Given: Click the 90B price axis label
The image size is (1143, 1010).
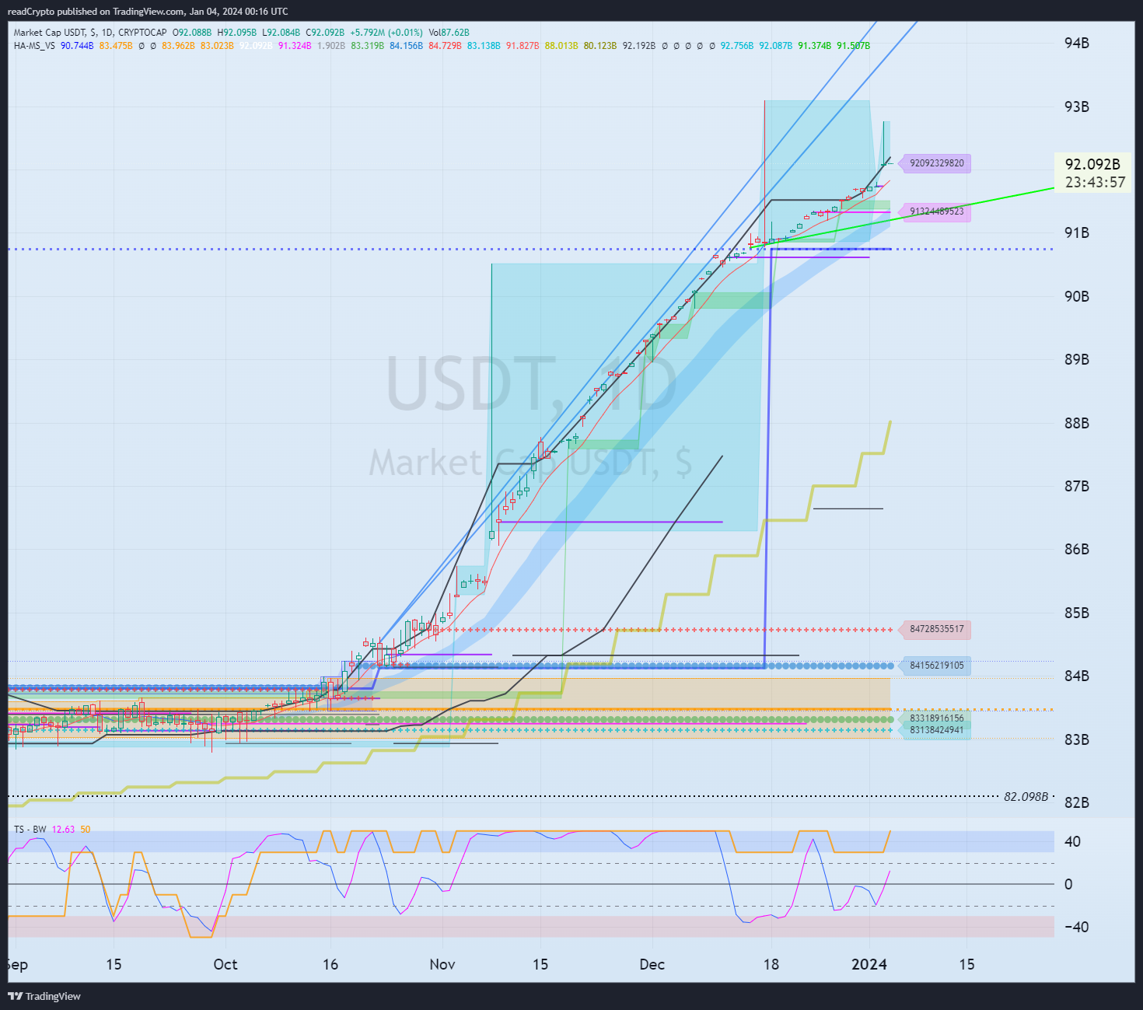Looking at the screenshot, I should tap(1077, 296).
